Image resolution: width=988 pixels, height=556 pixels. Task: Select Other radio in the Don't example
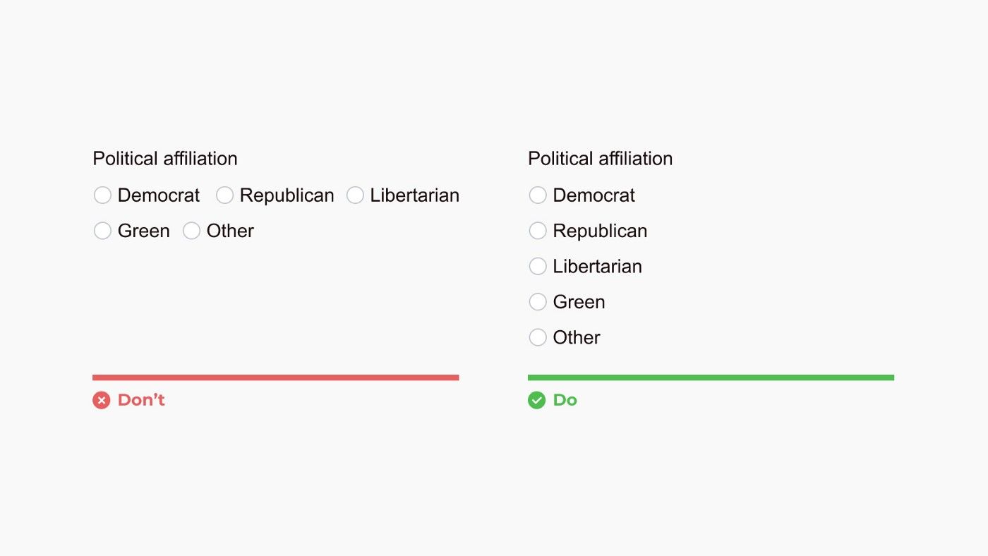[x=191, y=231]
